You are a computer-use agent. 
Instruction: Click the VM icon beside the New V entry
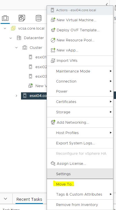31,85
